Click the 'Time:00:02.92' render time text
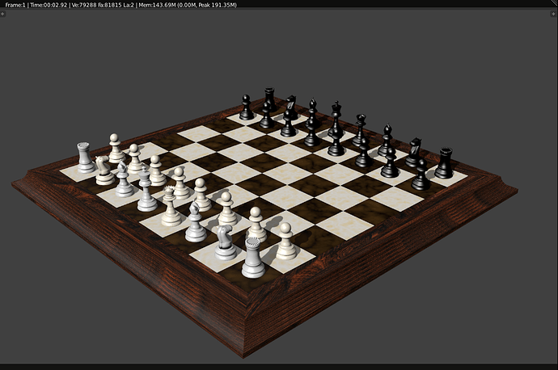The width and height of the screenshot is (558, 370). coord(49,5)
